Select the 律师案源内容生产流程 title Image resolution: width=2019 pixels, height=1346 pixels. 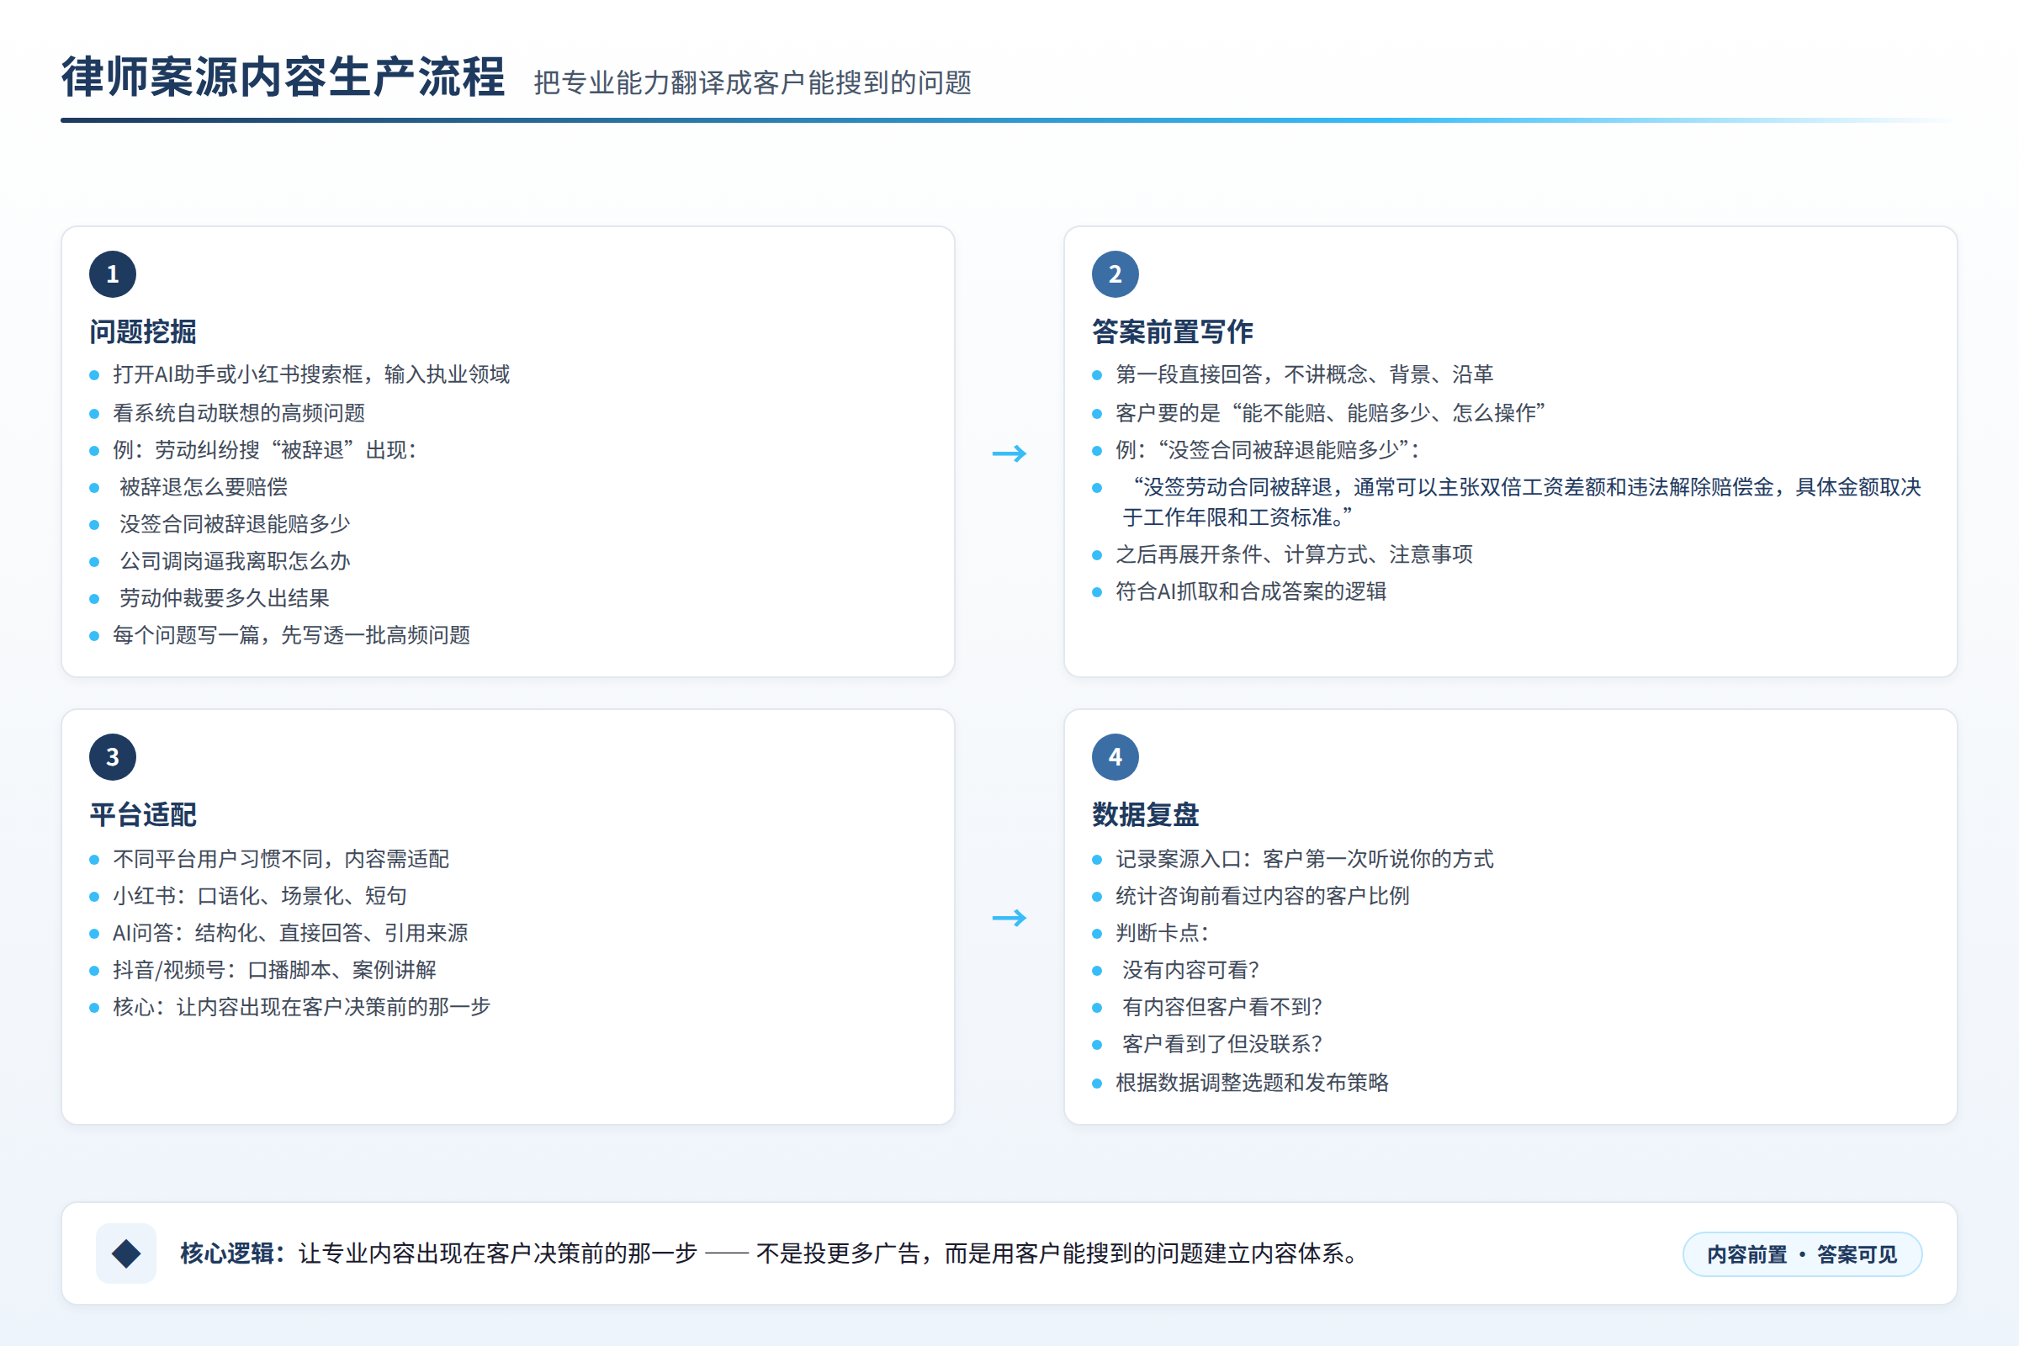(284, 77)
